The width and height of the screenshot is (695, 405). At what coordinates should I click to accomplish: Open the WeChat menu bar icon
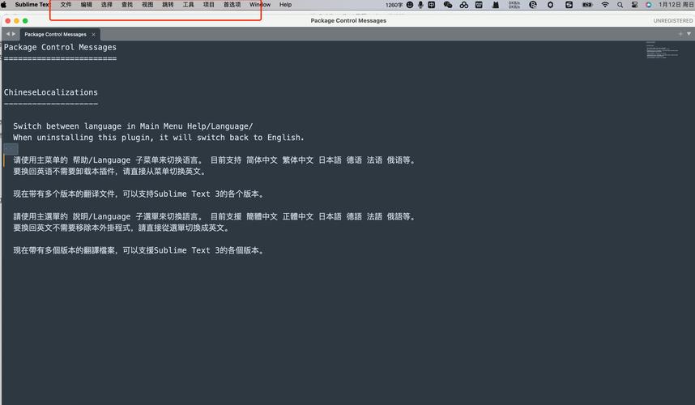click(x=448, y=4)
